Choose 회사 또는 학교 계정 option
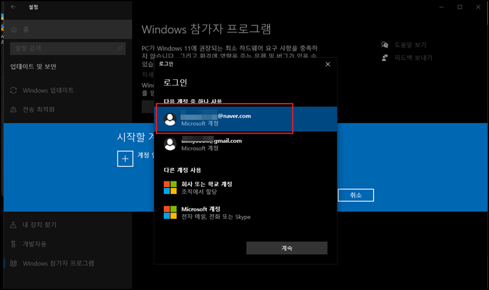The width and height of the screenshot is (489, 290). tap(246, 188)
